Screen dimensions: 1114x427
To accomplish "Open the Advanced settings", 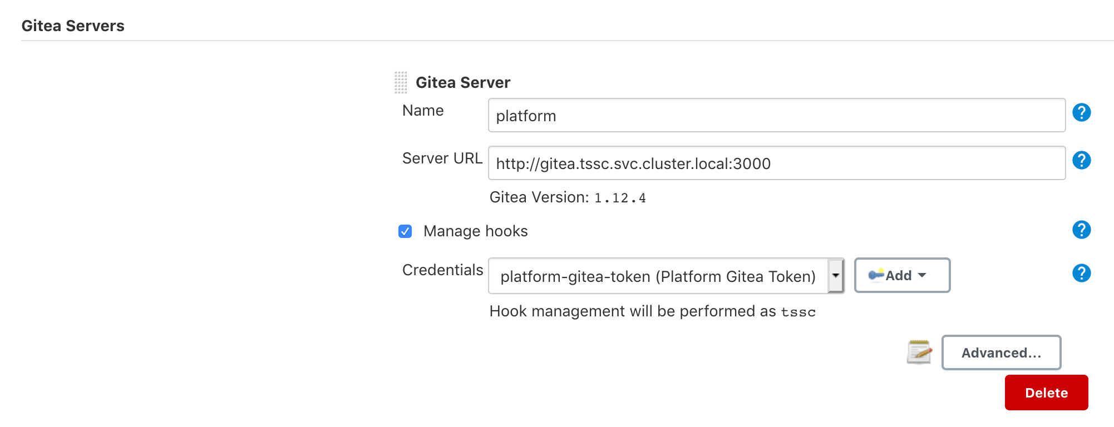I will pyautogui.click(x=1001, y=352).
